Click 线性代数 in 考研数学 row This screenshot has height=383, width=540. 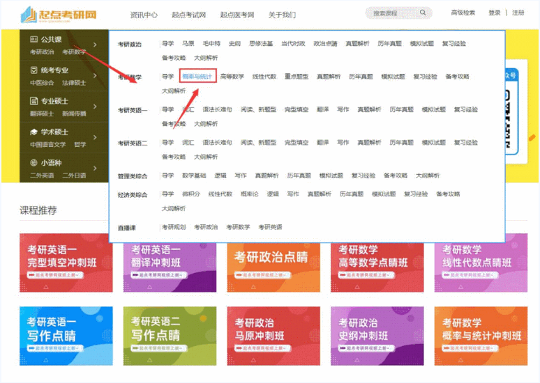(x=264, y=77)
